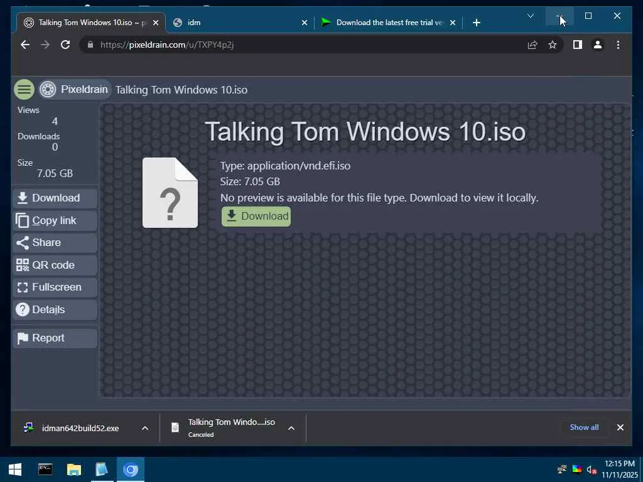The image size is (643, 482).
Task: Click the Size 7.05 GB sidebar value
Action: (x=55, y=173)
